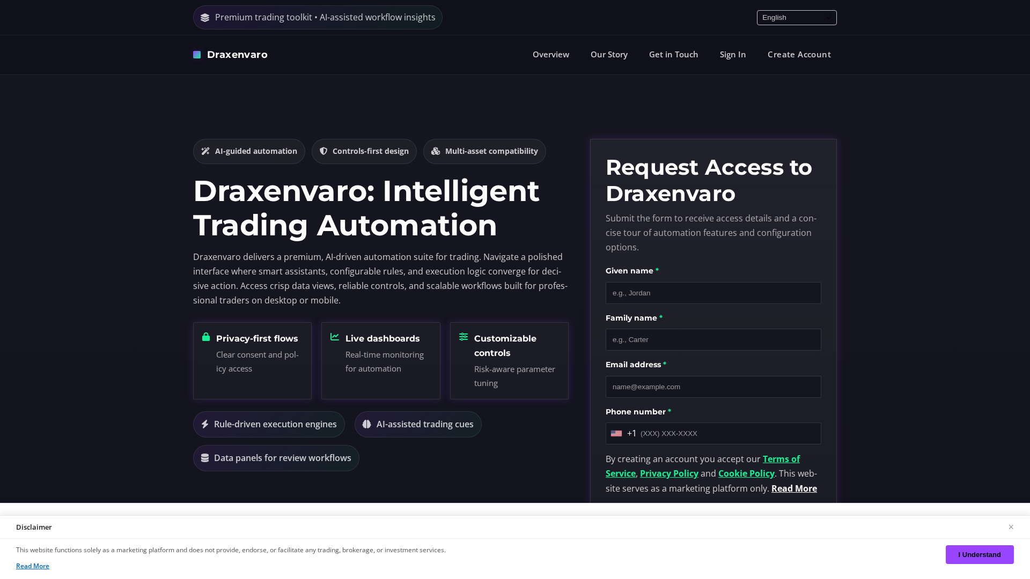Click the +1 country code text
1030x579 pixels.
(631, 433)
